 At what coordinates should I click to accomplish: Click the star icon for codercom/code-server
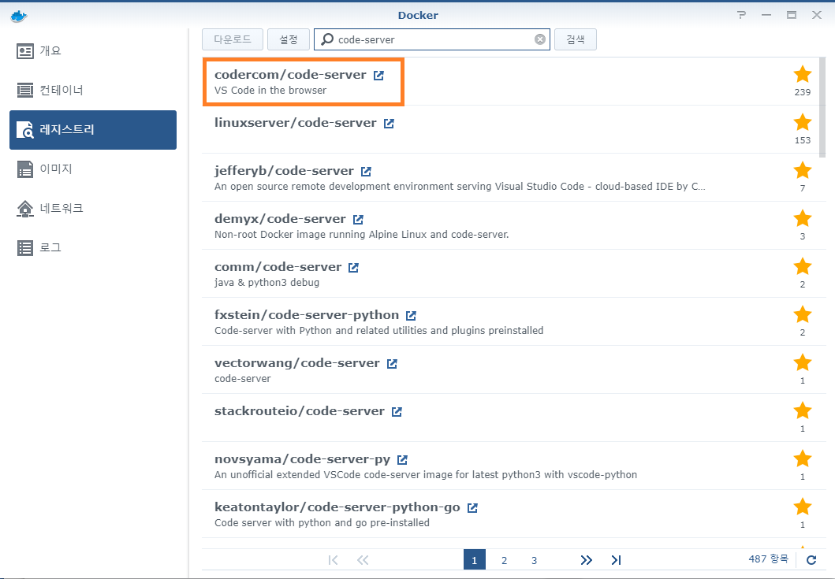point(803,75)
